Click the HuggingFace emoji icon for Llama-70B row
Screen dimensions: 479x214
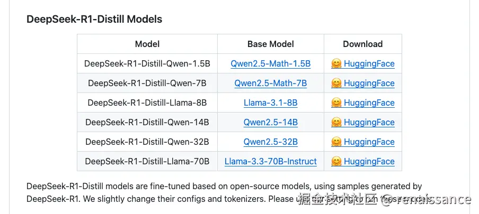point(336,162)
